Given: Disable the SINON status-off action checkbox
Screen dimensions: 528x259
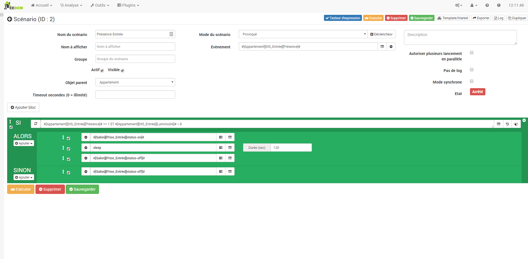Looking at the screenshot, I should tap(68, 173).
